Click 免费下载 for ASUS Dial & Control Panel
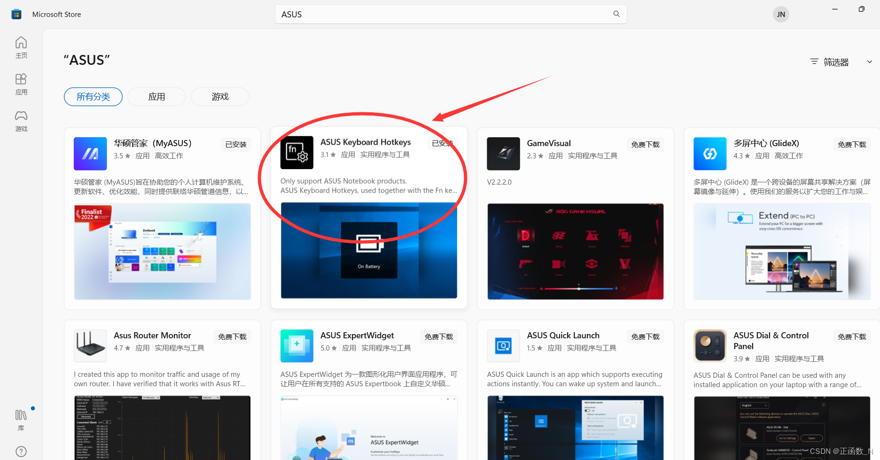The width and height of the screenshot is (880, 460). click(x=852, y=336)
